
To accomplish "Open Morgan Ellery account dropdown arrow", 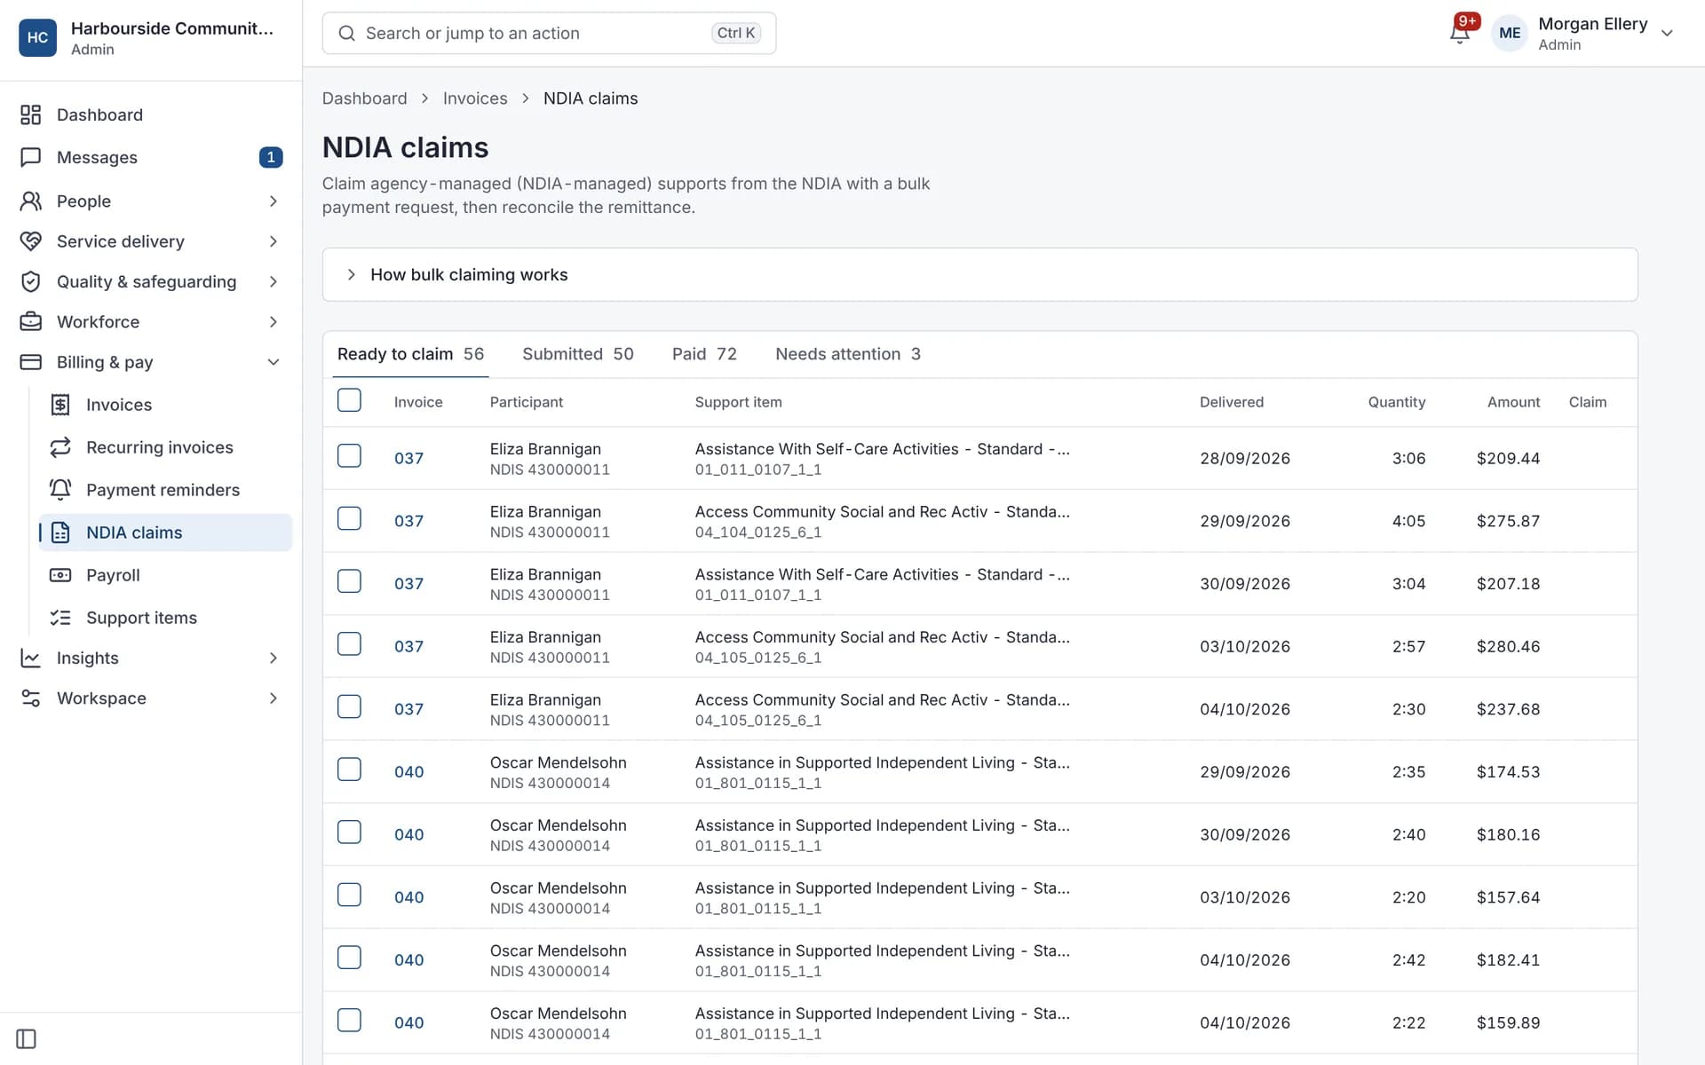I will (1667, 33).
